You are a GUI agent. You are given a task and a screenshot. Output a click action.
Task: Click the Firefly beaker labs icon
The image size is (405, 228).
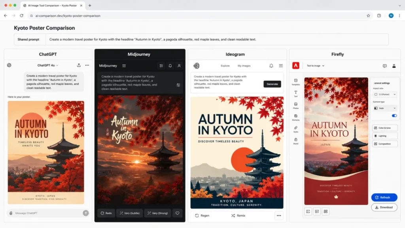coord(394,66)
